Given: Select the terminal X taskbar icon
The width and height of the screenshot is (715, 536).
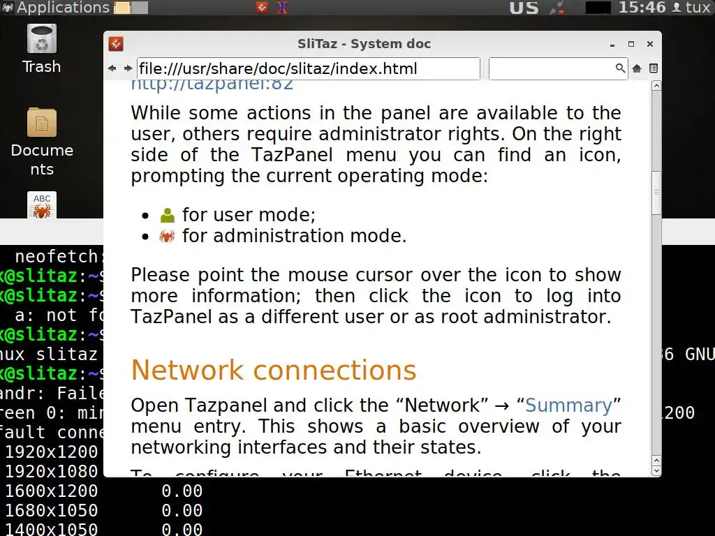Looking at the screenshot, I should (282, 7).
